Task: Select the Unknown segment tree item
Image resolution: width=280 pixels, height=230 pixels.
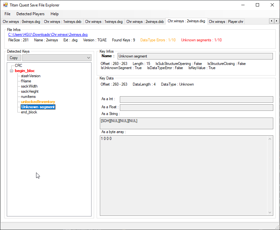Action: tap(38, 107)
